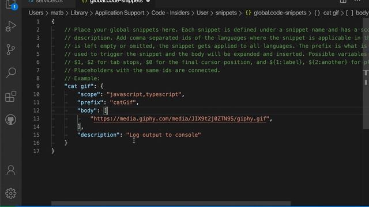
Task: Click the Users breadcrumb
Action: pyautogui.click(x=36, y=13)
